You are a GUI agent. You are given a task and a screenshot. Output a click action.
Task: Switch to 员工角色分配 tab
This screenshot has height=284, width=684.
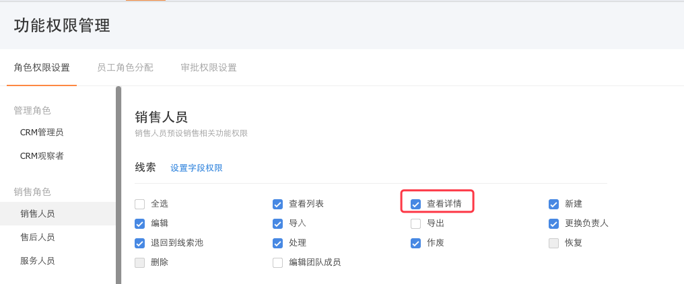point(125,67)
